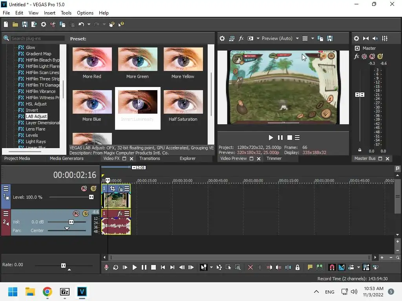Toggle Auto Ripple
402x301 pixels.
(351, 267)
